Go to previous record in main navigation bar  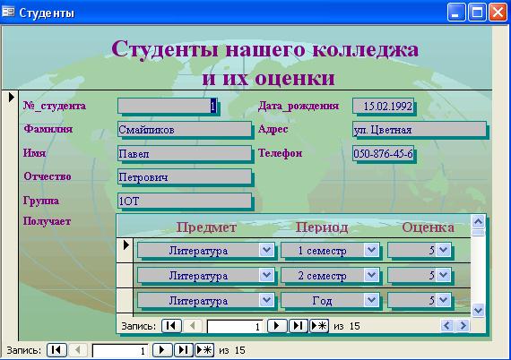pos(78,350)
